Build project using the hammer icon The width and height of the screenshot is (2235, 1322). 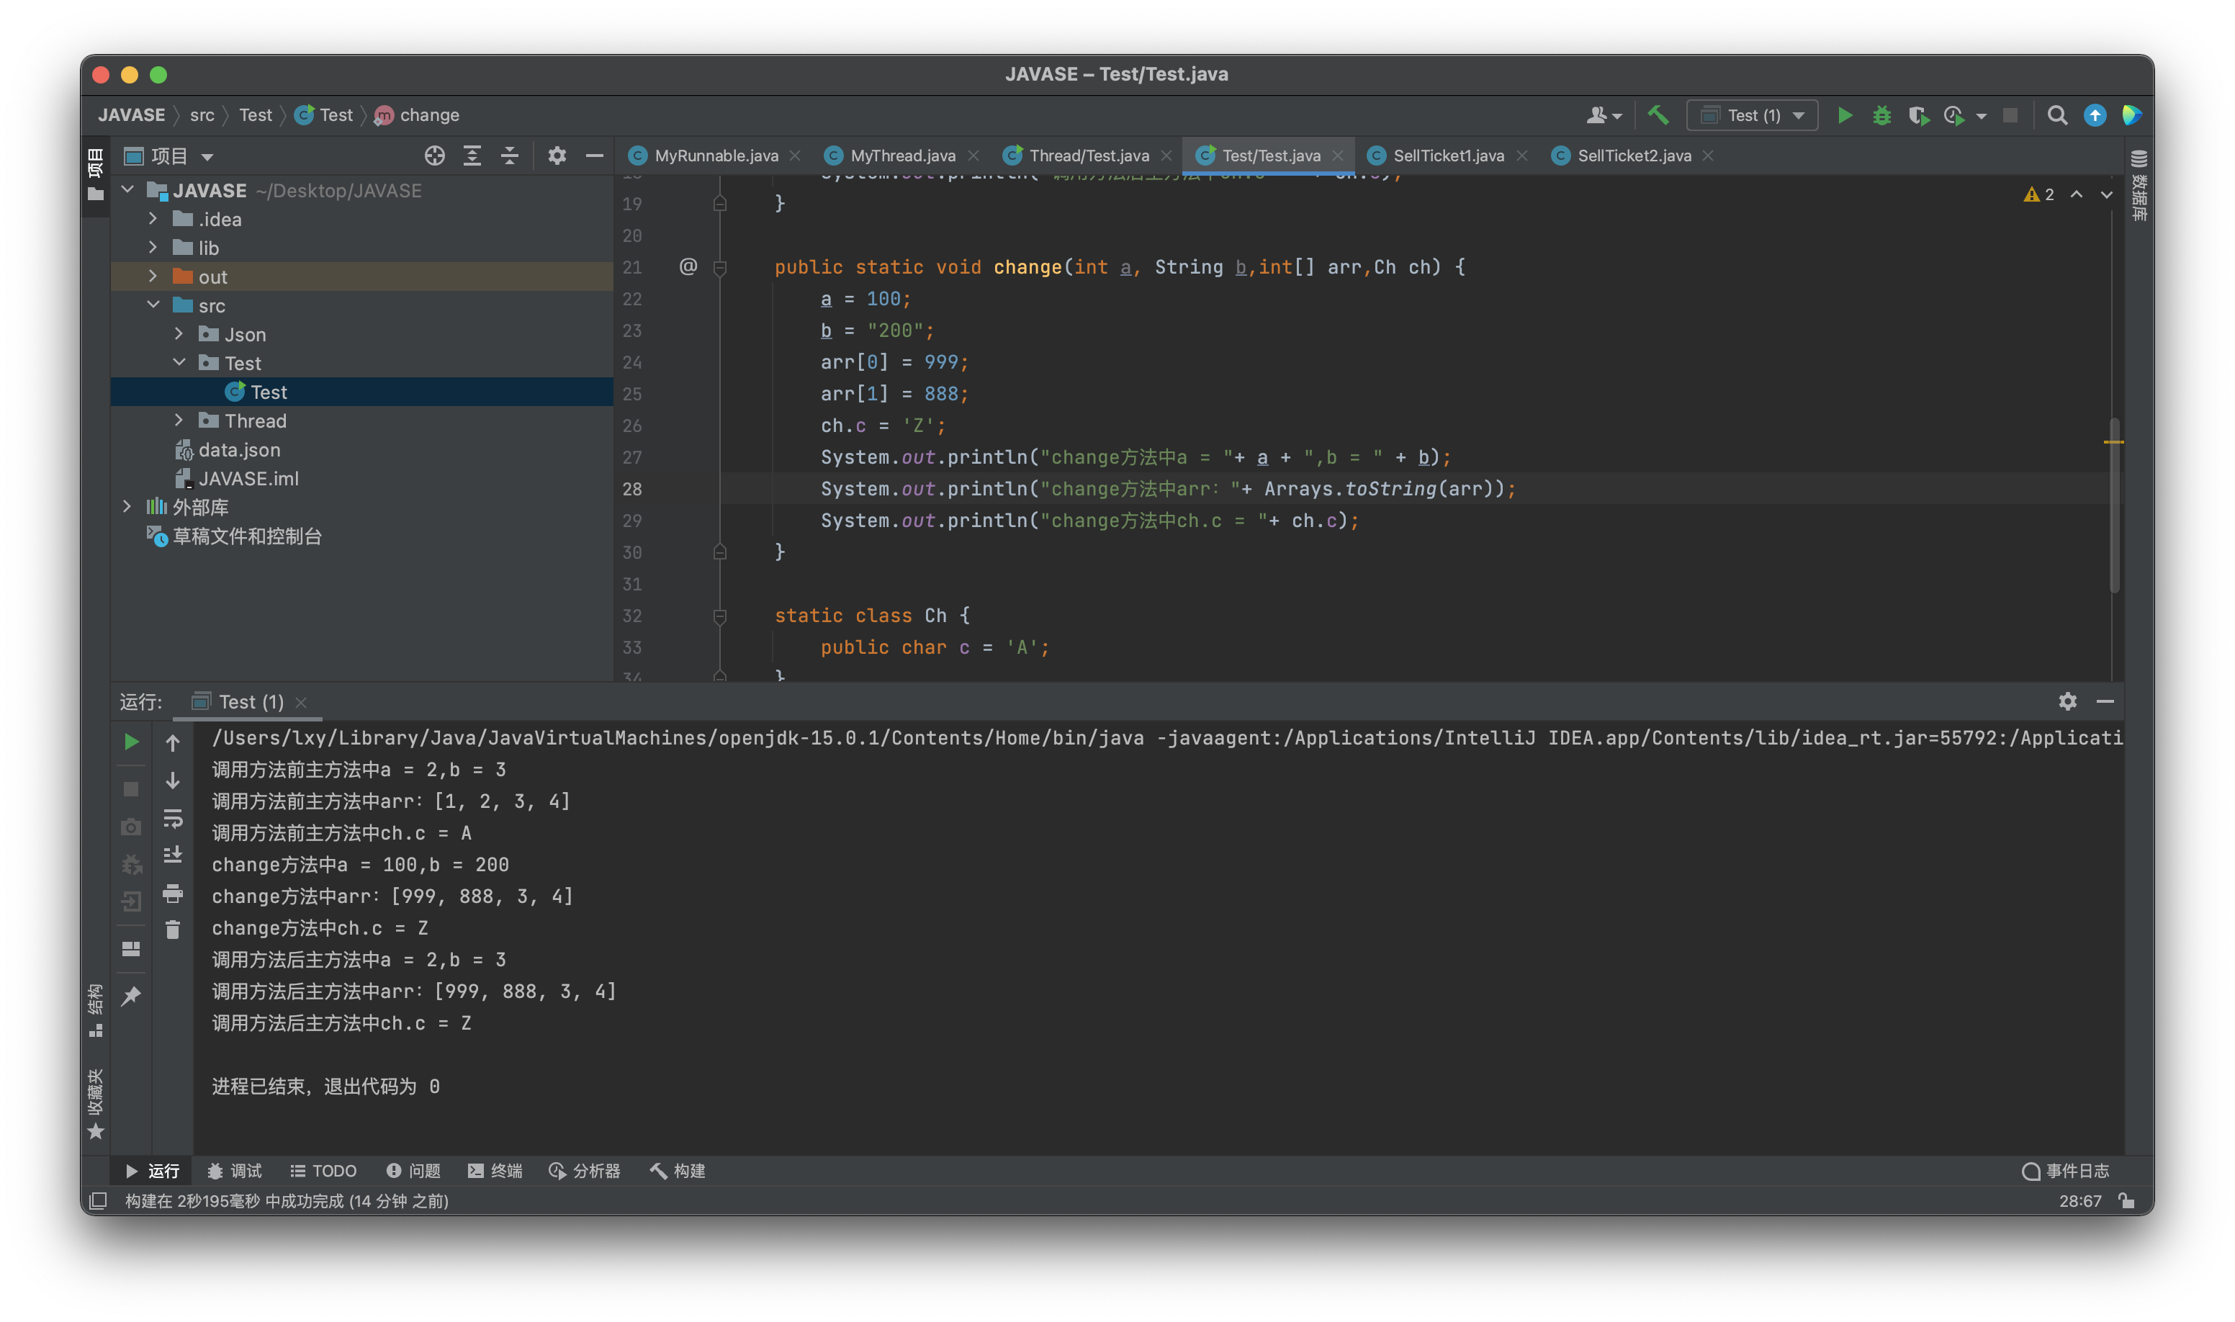(x=1658, y=115)
